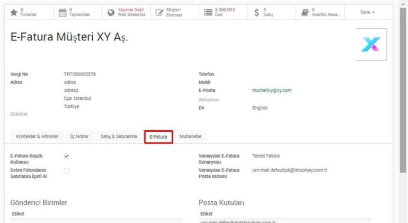The height and width of the screenshot is (223, 408).
Task: Switch to Satış & Satınalma tab
Action: [x=119, y=136]
